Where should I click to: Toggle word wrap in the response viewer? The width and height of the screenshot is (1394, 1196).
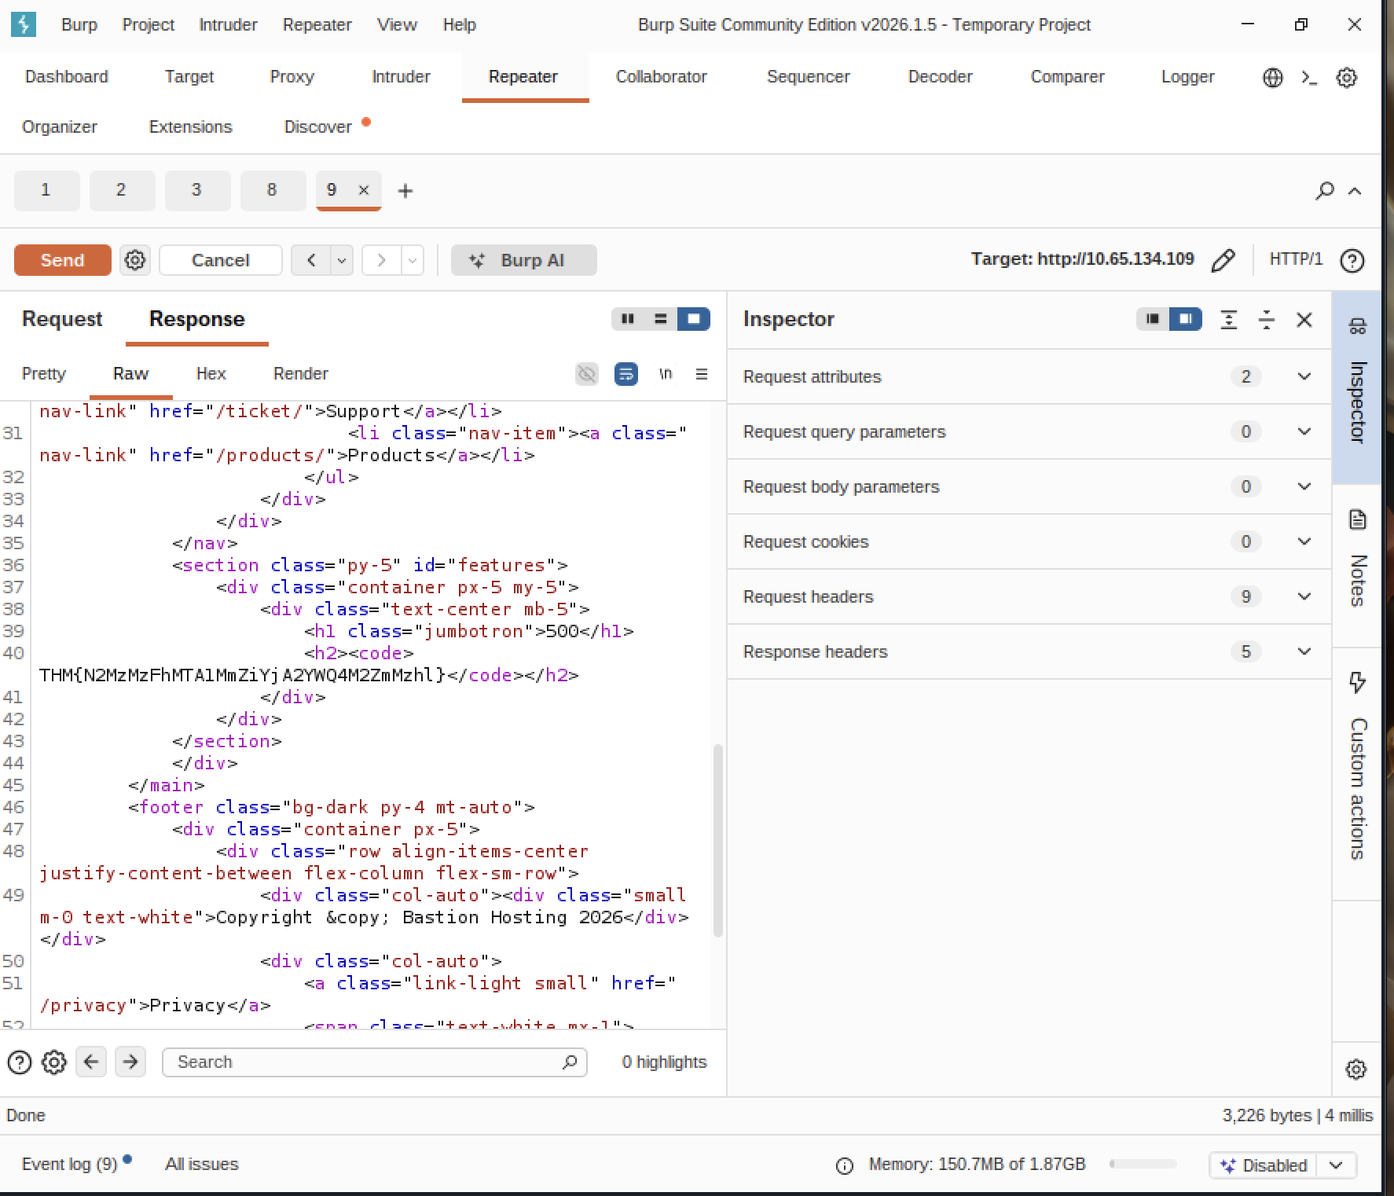click(x=626, y=374)
